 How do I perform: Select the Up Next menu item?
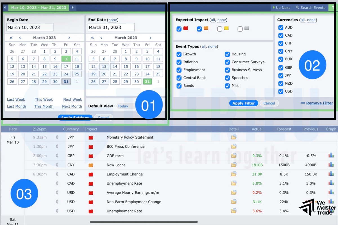coord(281,8)
